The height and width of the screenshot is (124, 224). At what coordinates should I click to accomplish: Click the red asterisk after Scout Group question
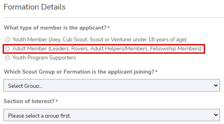pyautogui.click(x=156, y=71)
